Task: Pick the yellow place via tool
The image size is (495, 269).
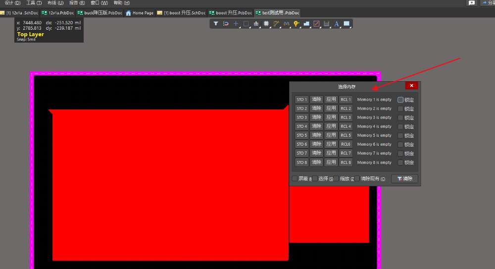Action: pyautogui.click(x=296, y=24)
